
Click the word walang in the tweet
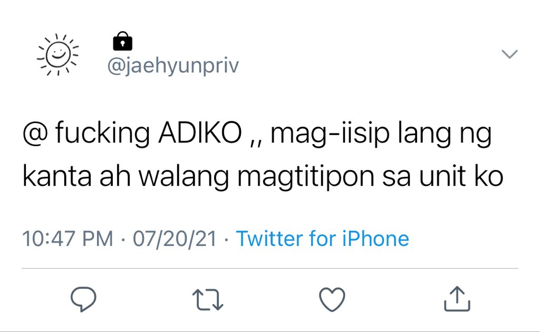coord(184,177)
